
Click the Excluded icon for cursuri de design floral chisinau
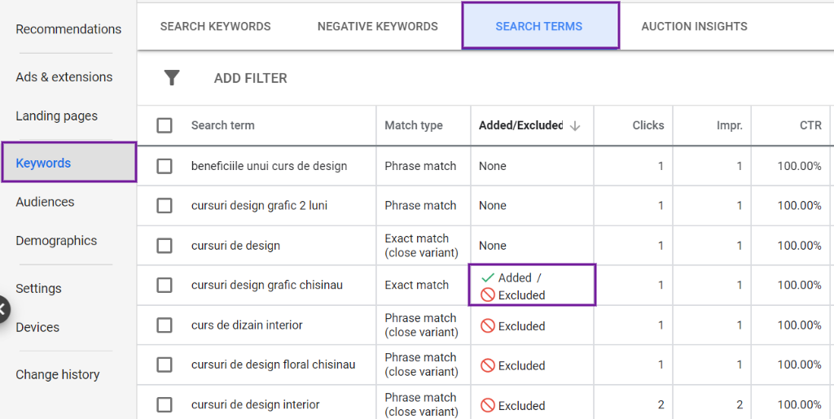[487, 365]
